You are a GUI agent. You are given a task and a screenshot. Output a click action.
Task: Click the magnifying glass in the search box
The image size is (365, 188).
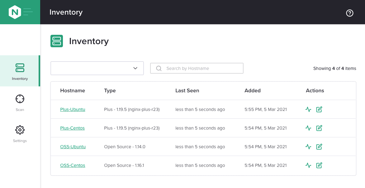tap(159, 68)
